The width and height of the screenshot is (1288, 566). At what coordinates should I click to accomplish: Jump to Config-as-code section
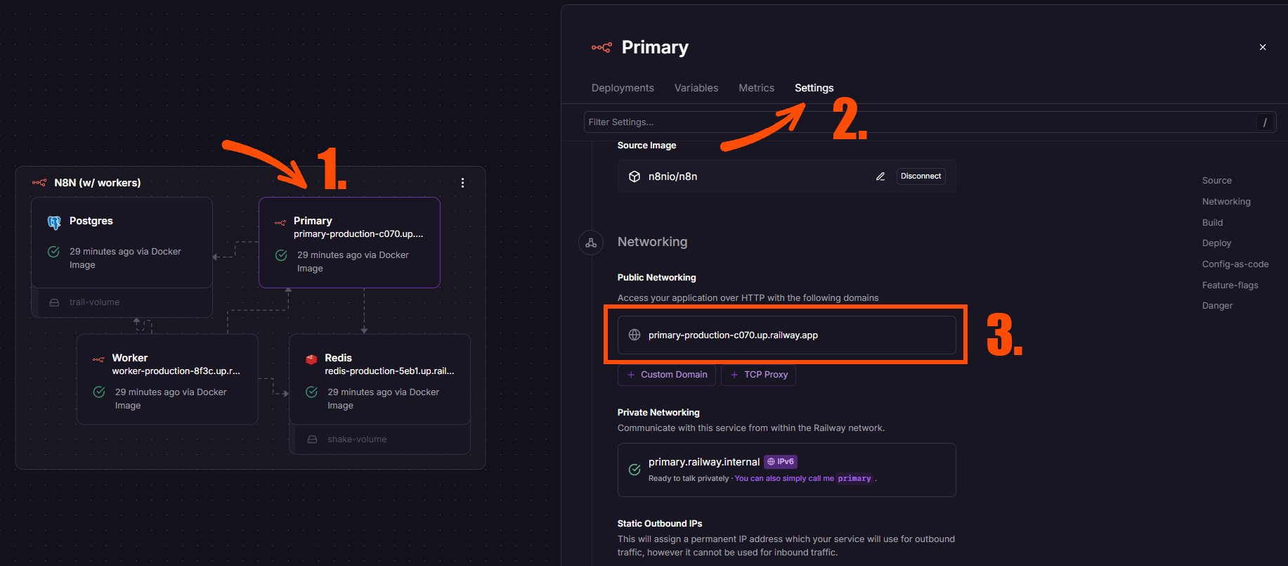pyautogui.click(x=1235, y=264)
